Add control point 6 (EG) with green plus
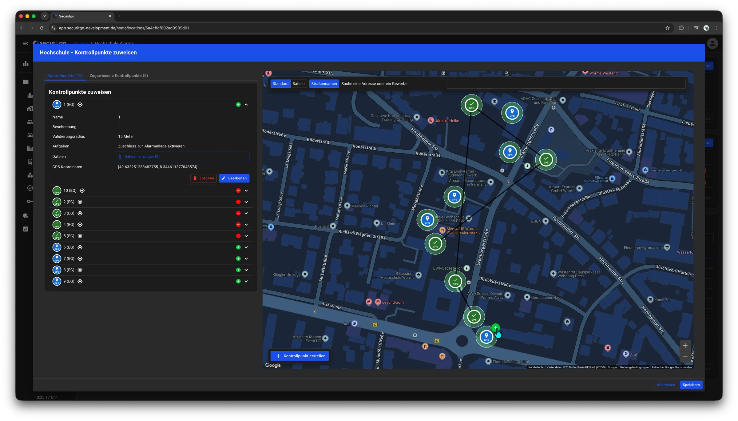738x421 pixels. point(238,247)
